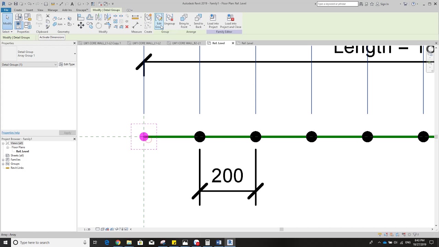
Task: Click Print in the quick access toolbar
Action: [46, 4]
